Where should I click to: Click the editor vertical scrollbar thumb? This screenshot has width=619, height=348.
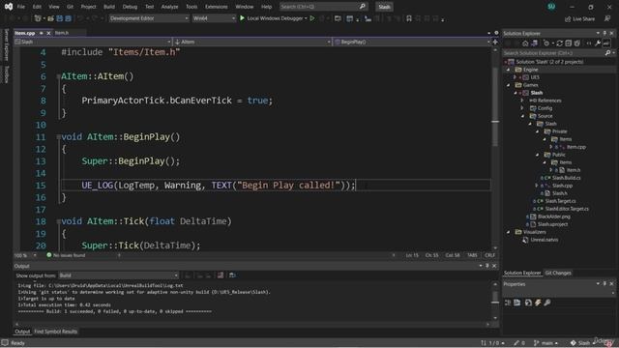coord(495,106)
